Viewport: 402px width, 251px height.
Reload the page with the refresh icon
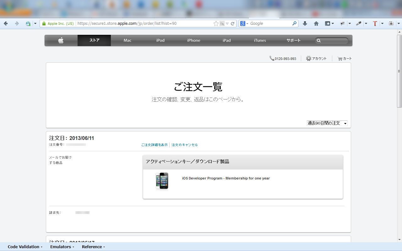(x=233, y=24)
